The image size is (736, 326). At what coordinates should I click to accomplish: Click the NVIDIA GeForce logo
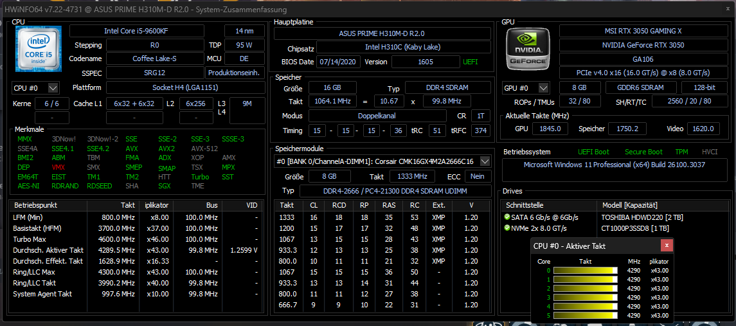point(529,48)
